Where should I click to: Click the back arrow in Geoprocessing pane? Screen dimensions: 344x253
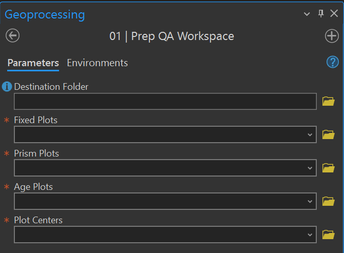tap(12, 36)
